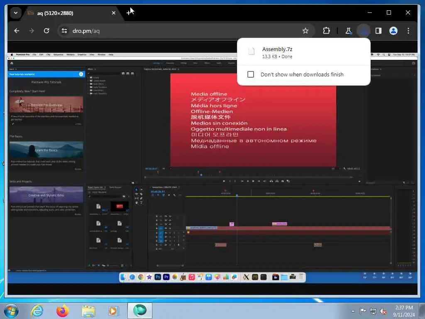
Task: View site information for dro.pm
Action: pyautogui.click(x=64, y=31)
